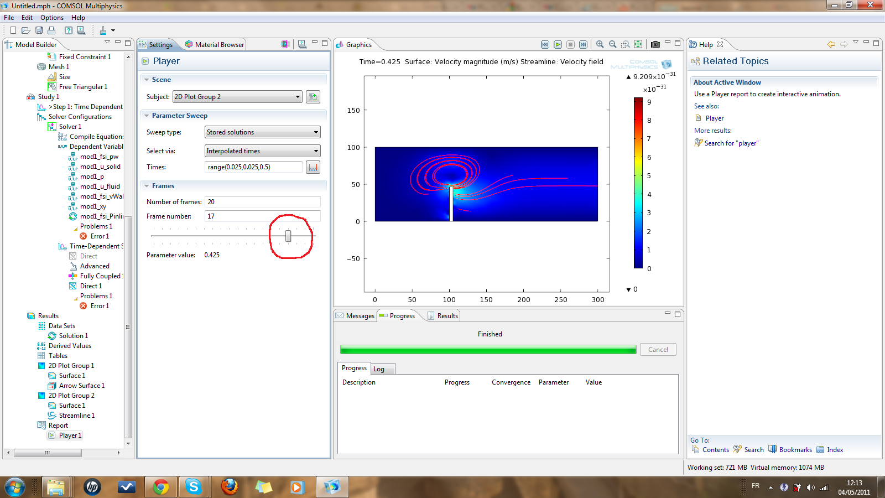This screenshot has height=498, width=885.
Task: Click the Play animation button in Graphics
Action: pos(558,44)
